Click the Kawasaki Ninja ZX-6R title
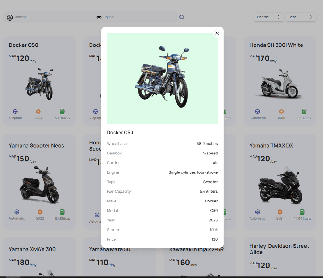Viewport: 323px width, 278px height. coord(196,250)
